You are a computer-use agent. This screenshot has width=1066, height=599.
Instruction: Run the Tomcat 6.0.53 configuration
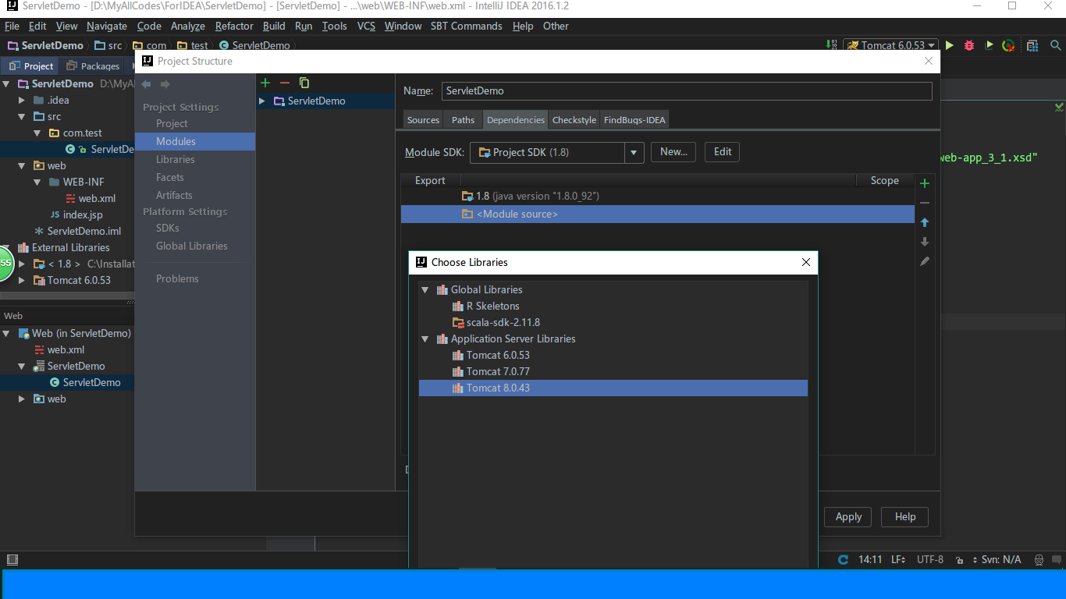(950, 45)
